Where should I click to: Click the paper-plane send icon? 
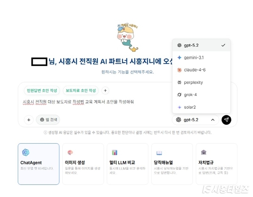226,120
